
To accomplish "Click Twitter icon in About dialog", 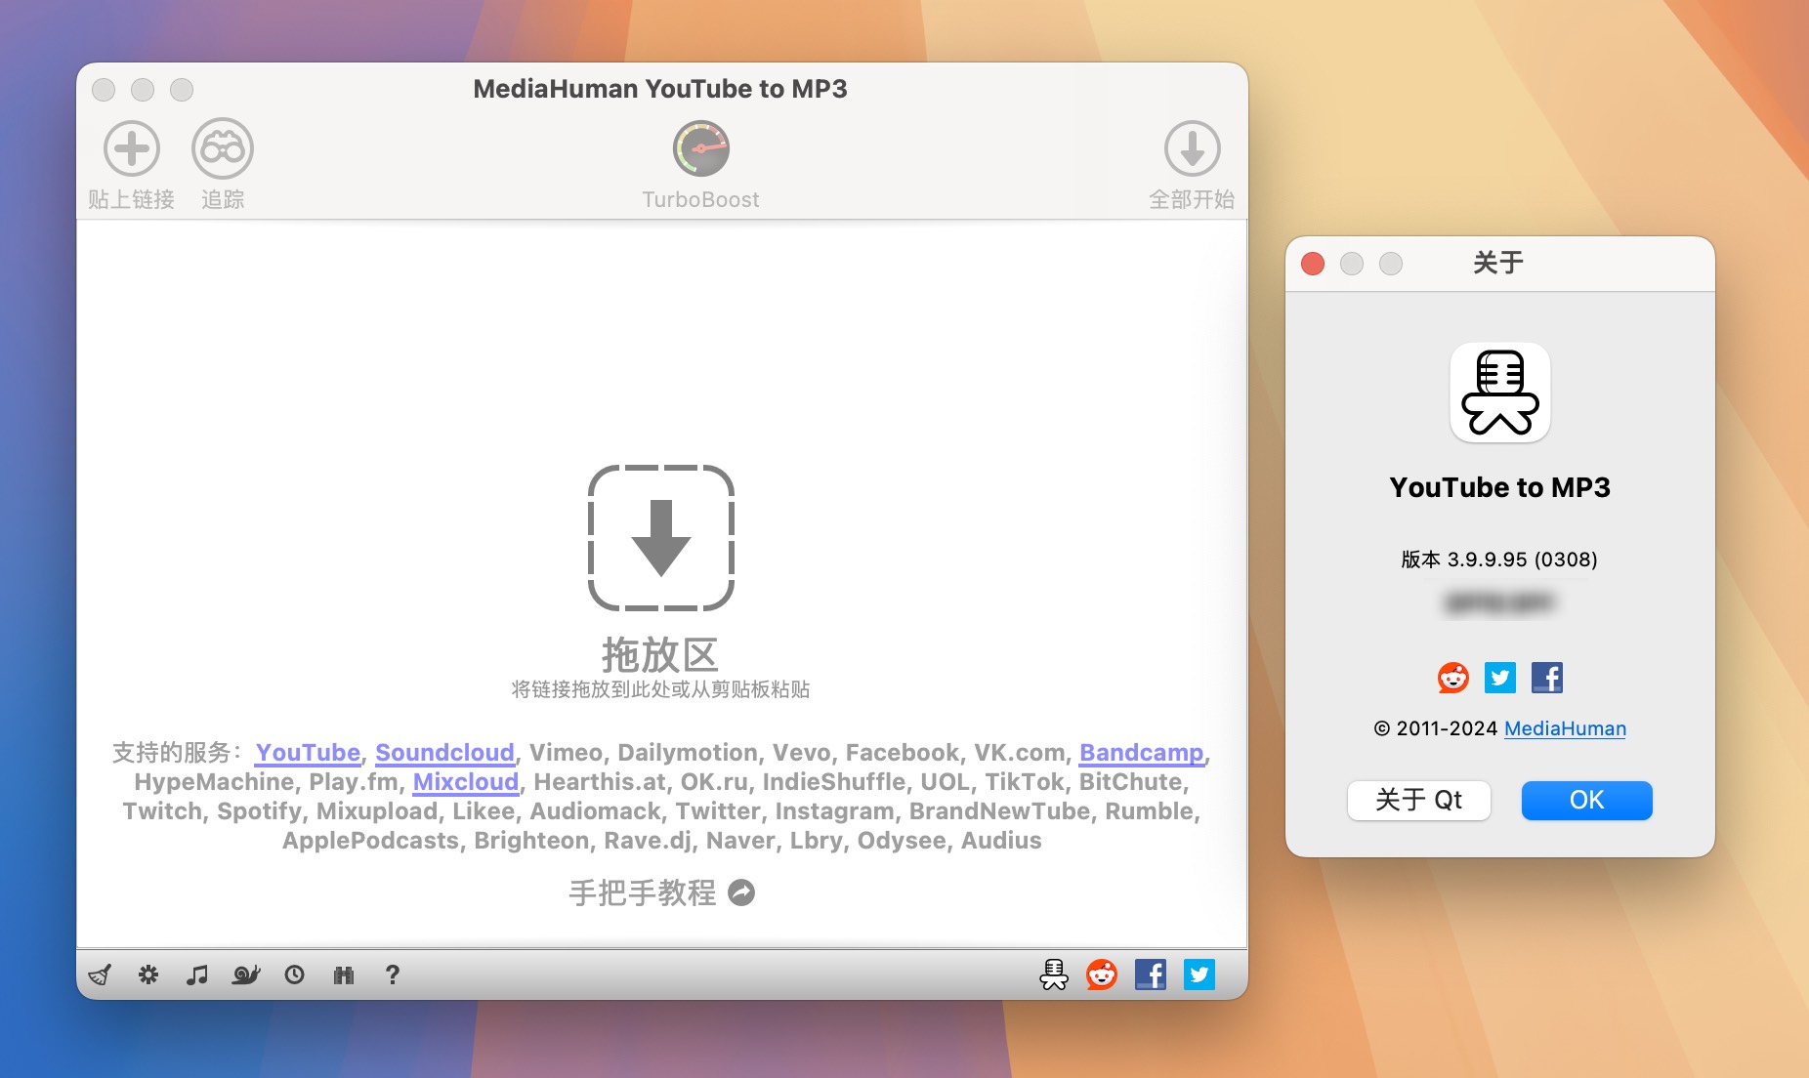I will click(1500, 678).
